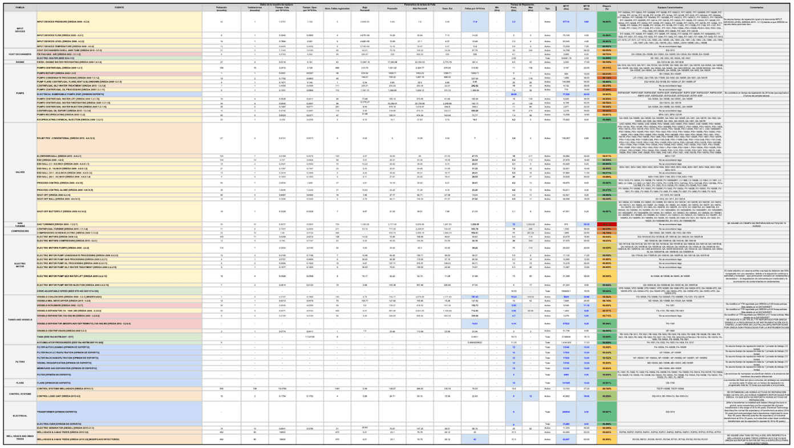Click the ELECTRIC MOTOR family cell
Viewport: 794px width, 448px height.
(x=20, y=264)
